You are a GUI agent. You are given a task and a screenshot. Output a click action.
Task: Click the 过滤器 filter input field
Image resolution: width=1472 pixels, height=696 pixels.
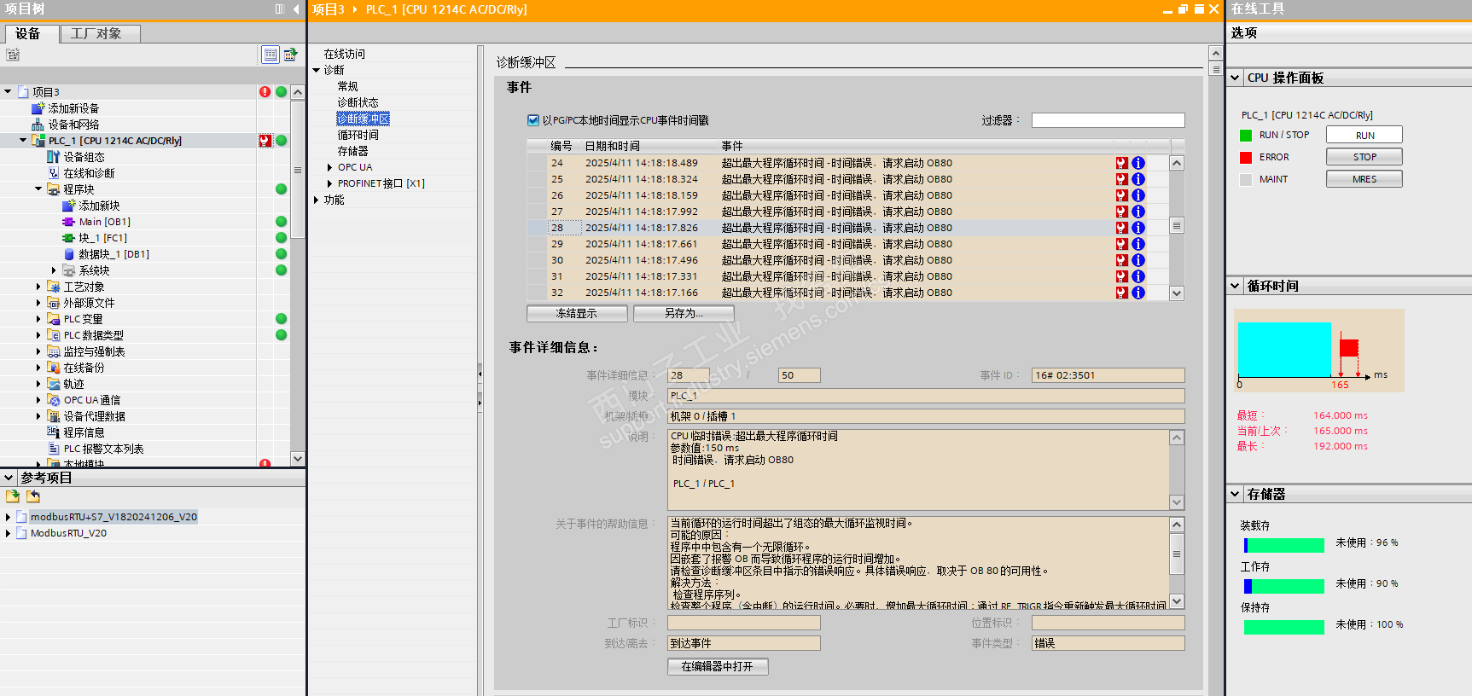1108,120
